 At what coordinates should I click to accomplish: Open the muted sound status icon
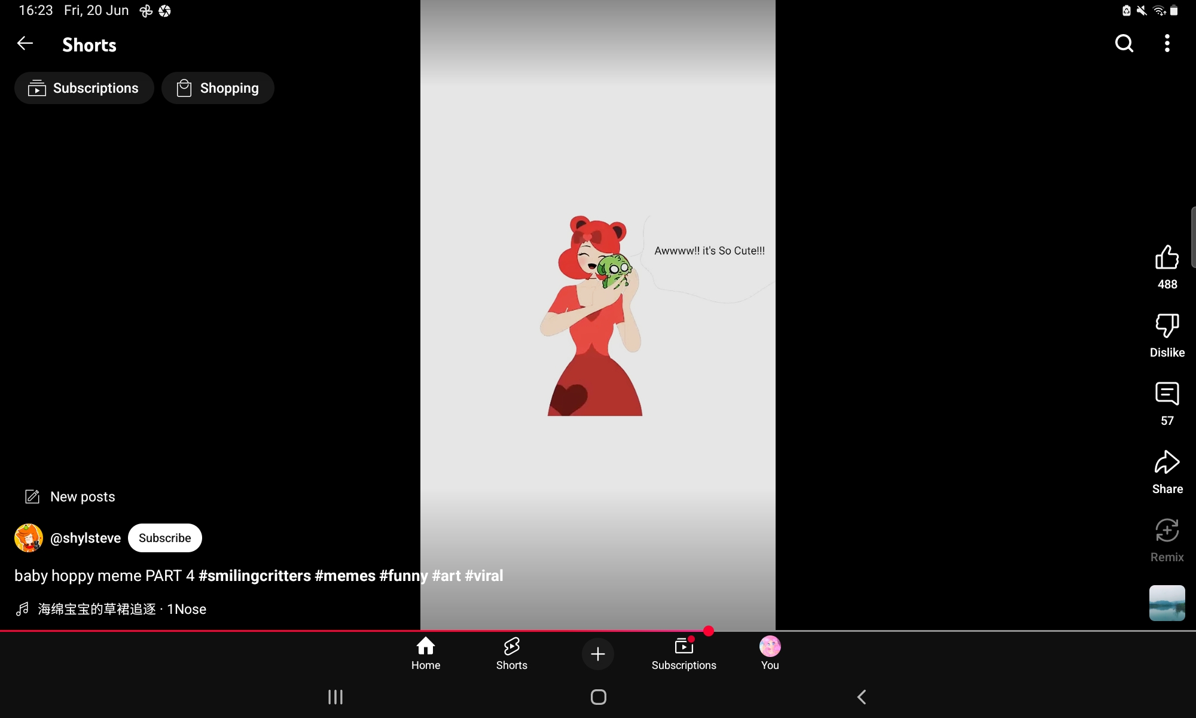[x=1142, y=11]
